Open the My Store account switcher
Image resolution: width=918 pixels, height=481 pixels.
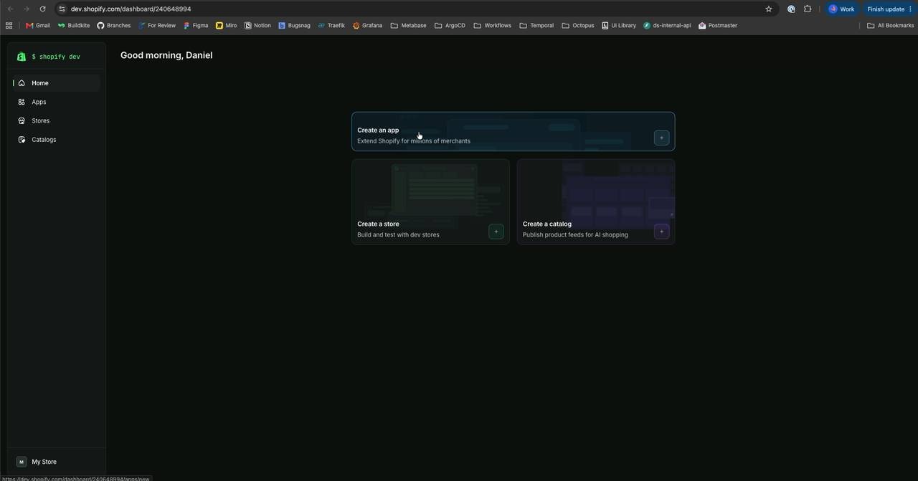coord(56,462)
